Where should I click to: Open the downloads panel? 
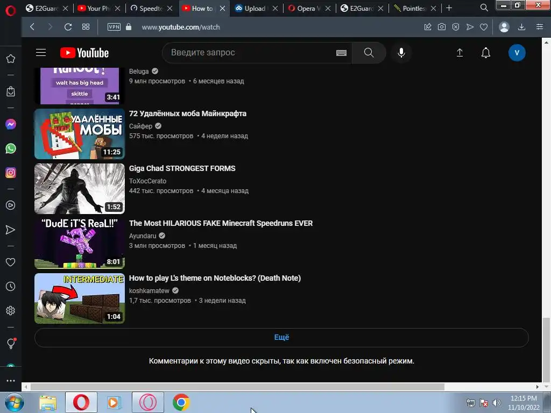point(522,27)
